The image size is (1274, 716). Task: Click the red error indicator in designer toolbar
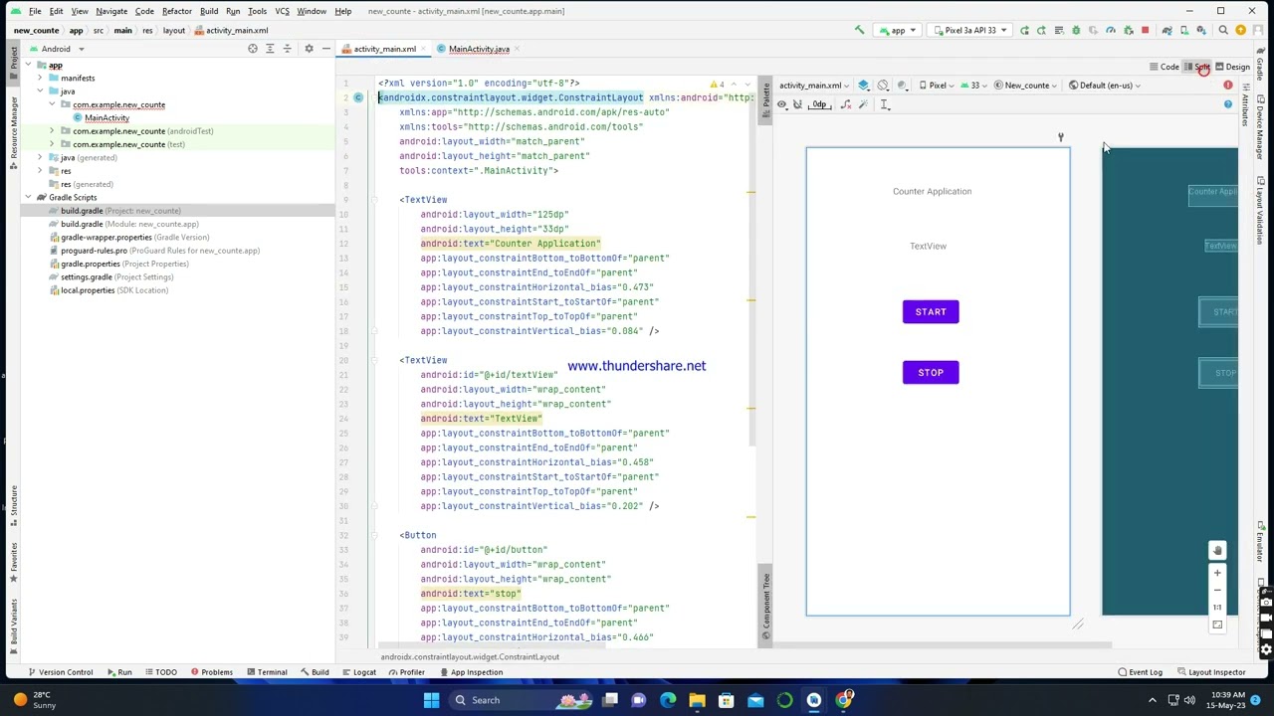1228,86
